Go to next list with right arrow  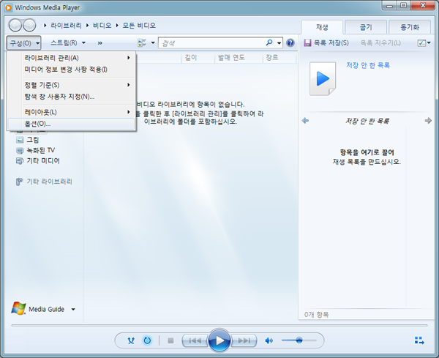tap(428, 121)
